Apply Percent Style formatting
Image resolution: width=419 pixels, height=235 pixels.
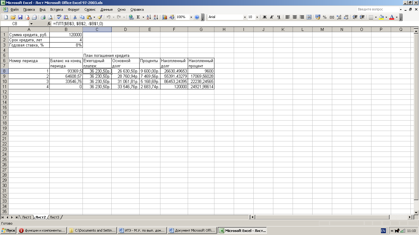pos(325,17)
